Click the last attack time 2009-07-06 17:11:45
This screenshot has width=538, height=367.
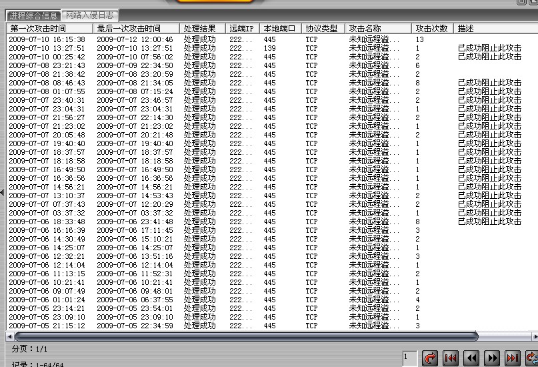click(x=135, y=230)
